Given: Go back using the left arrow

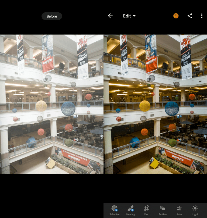Looking at the screenshot, I should [110, 16].
